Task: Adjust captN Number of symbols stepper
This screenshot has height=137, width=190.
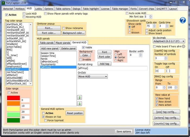Action: click(166, 58)
